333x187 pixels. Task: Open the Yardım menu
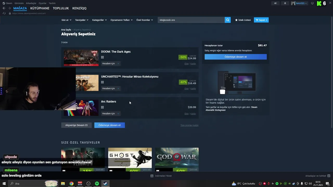52,3
